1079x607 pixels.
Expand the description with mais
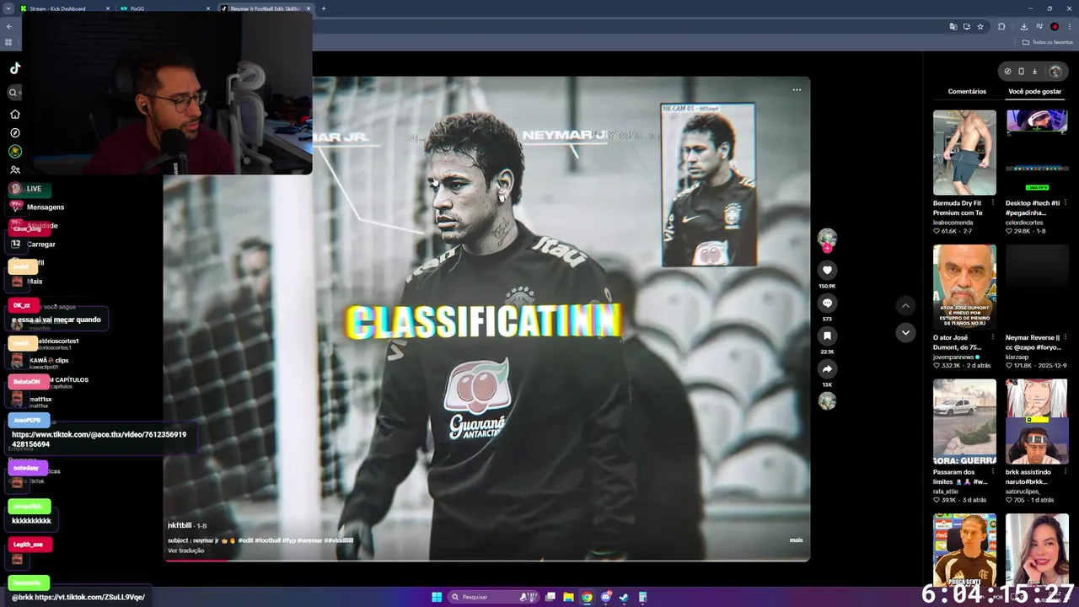coord(796,540)
